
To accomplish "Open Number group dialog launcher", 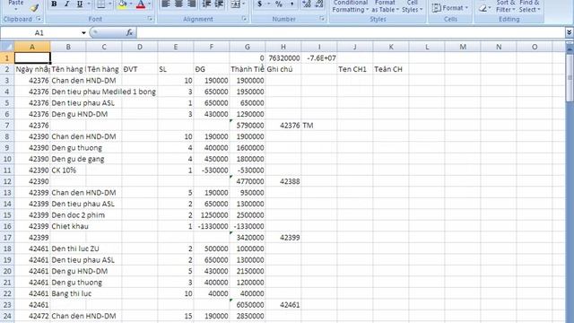I will click(x=322, y=19).
